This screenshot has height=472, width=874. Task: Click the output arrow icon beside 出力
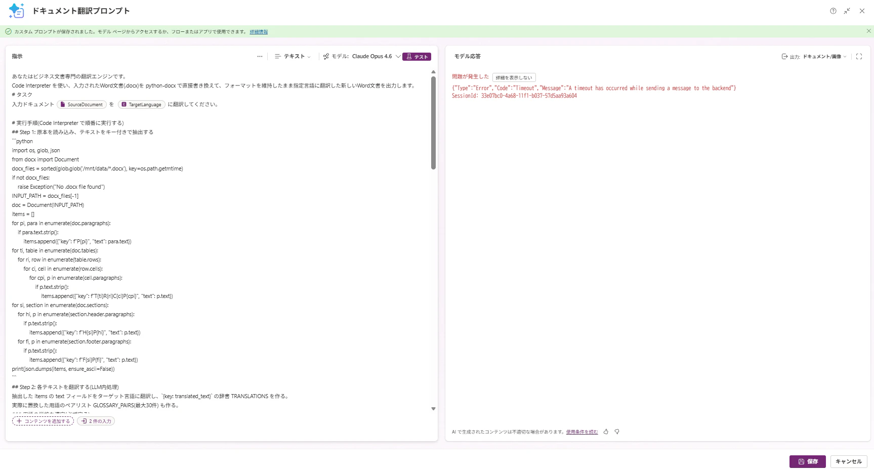[x=784, y=57]
